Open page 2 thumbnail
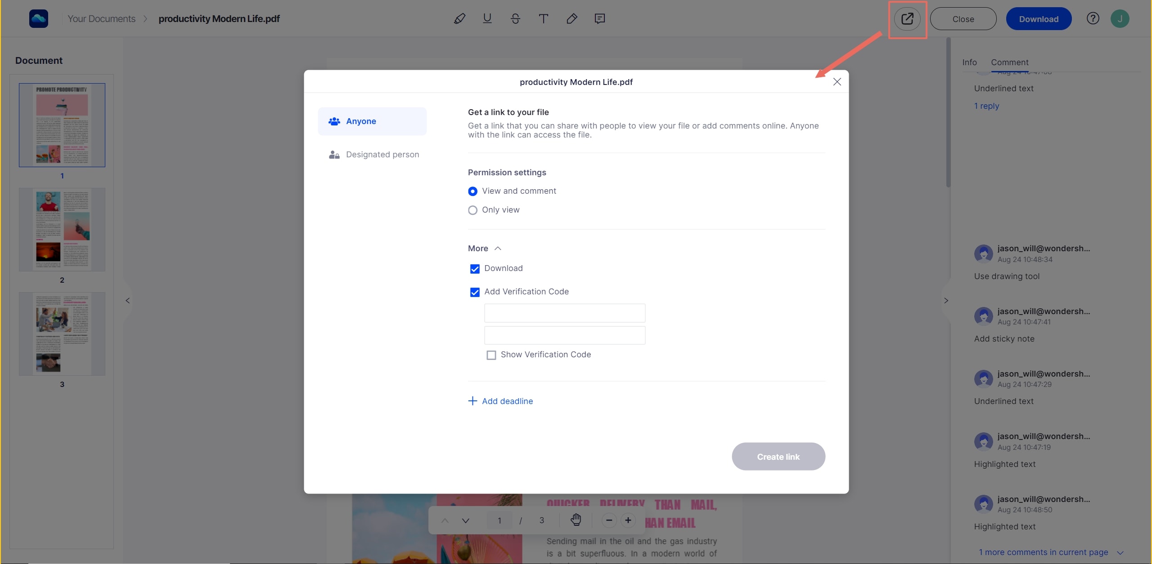The height and width of the screenshot is (564, 1152). 62,230
